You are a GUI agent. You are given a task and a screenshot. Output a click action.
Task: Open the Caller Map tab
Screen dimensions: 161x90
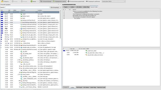point(93,87)
